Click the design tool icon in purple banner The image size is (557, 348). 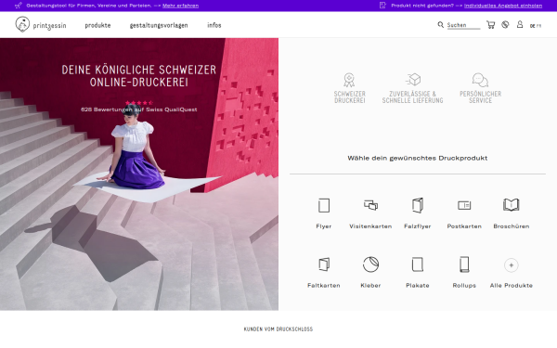click(x=19, y=6)
